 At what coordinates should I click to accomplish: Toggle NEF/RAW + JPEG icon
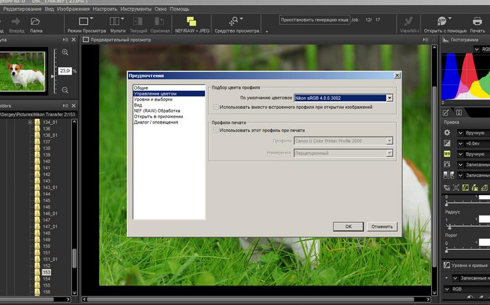192,22
